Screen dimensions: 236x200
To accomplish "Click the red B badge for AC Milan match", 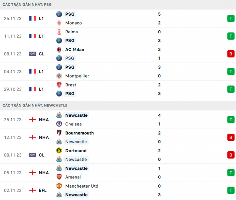I will (230, 54).
